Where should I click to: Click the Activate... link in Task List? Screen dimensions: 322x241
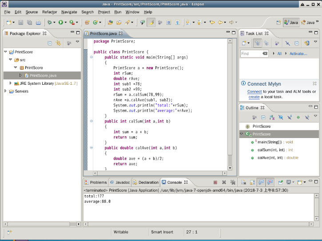point(298,54)
